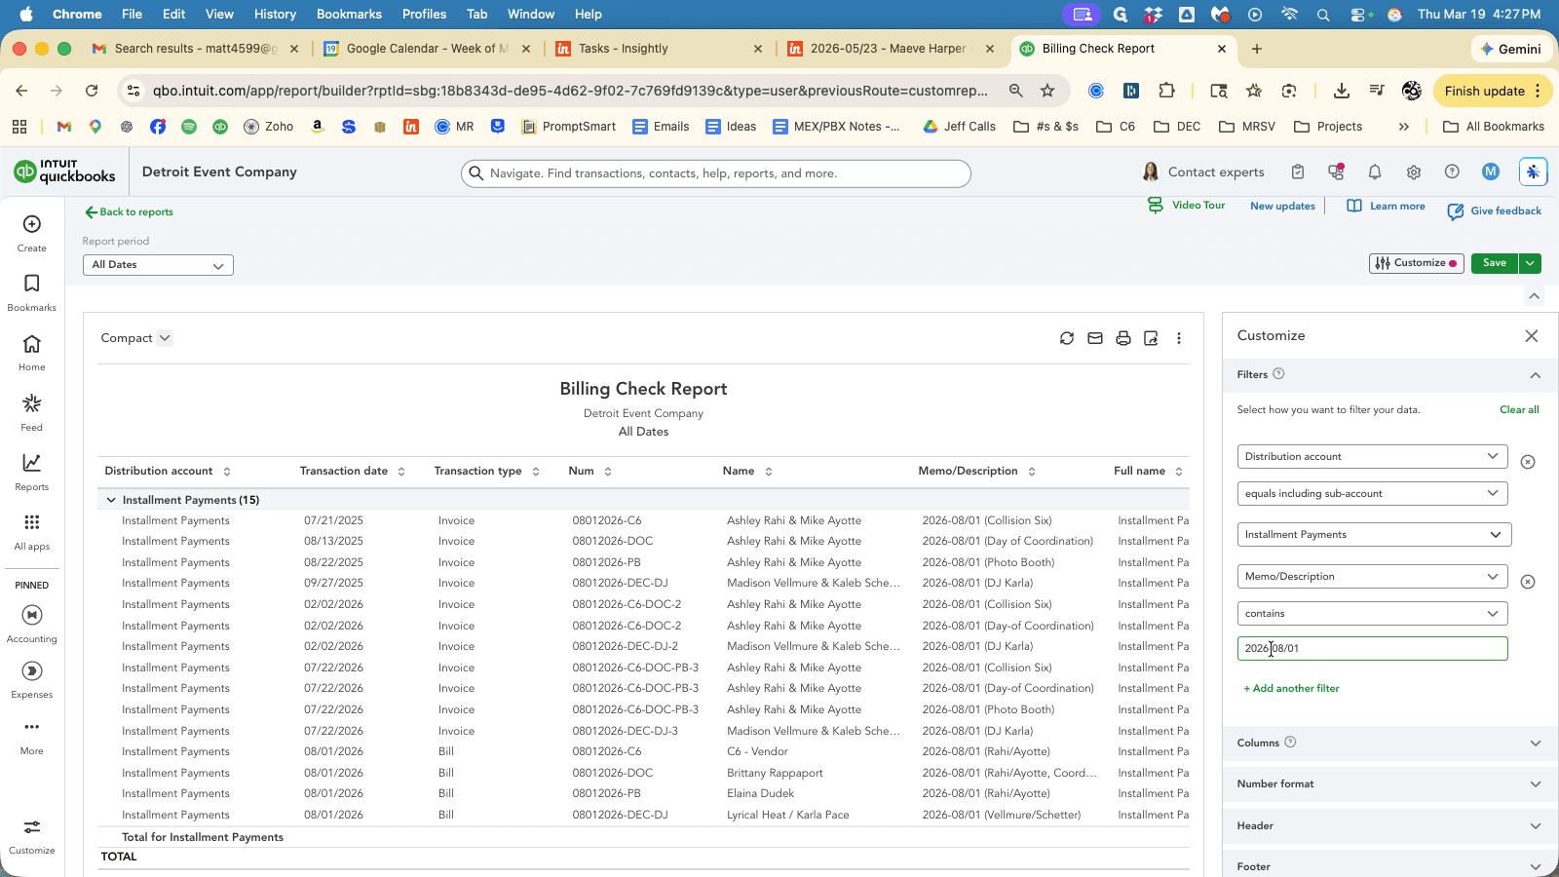The width and height of the screenshot is (1559, 877).
Task: Open pinned Accounting in sidebar
Action: click(32, 625)
